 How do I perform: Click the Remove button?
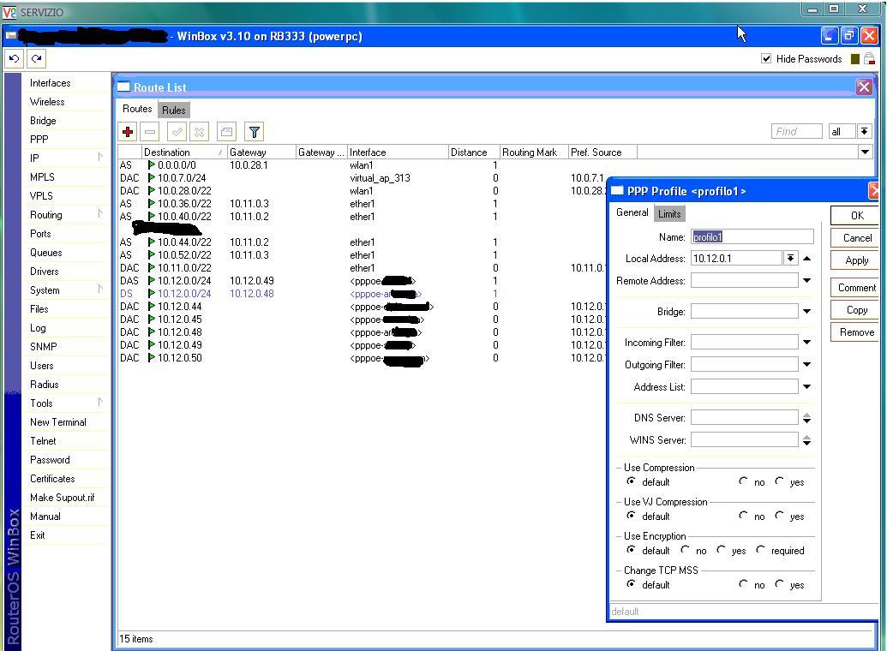(x=855, y=332)
